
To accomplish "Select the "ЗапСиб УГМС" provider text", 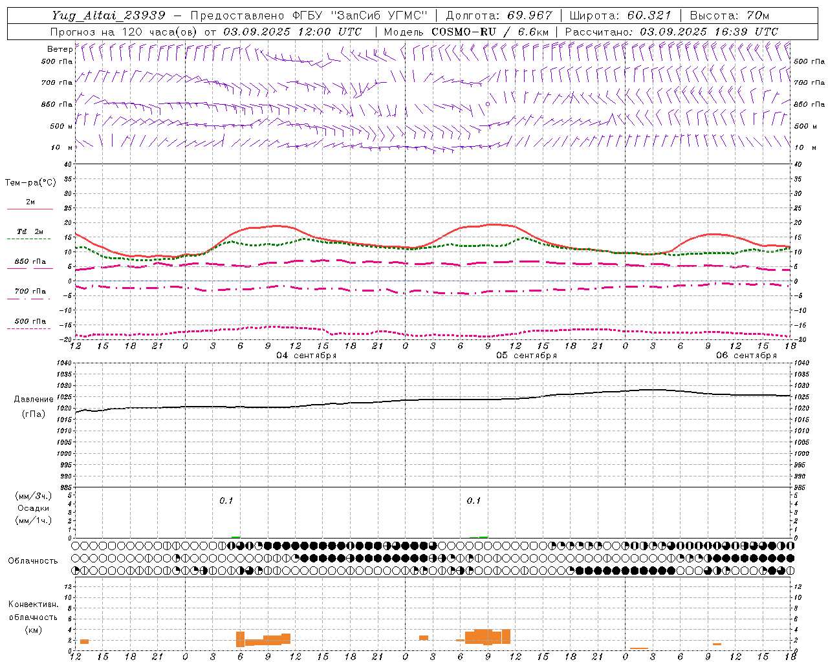I will pyautogui.click(x=381, y=16).
